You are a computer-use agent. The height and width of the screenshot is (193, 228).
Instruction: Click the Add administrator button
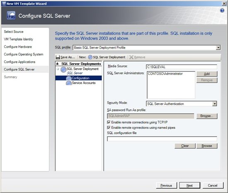[x=207, y=74]
